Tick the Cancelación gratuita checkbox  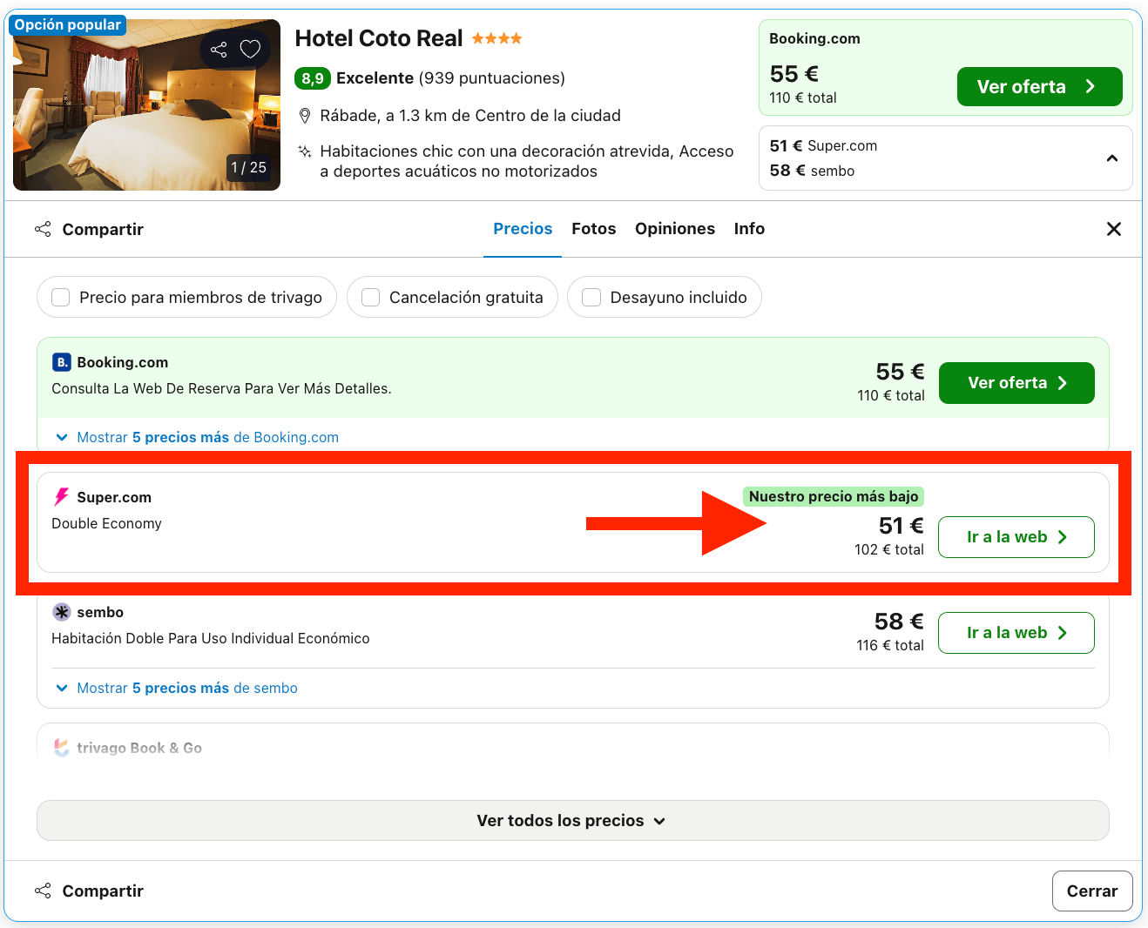tap(371, 298)
